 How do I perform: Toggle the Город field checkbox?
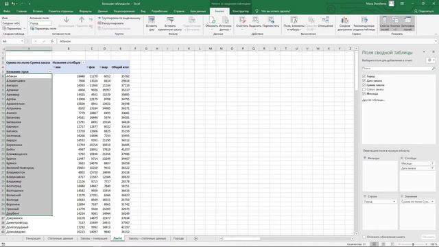(364, 76)
